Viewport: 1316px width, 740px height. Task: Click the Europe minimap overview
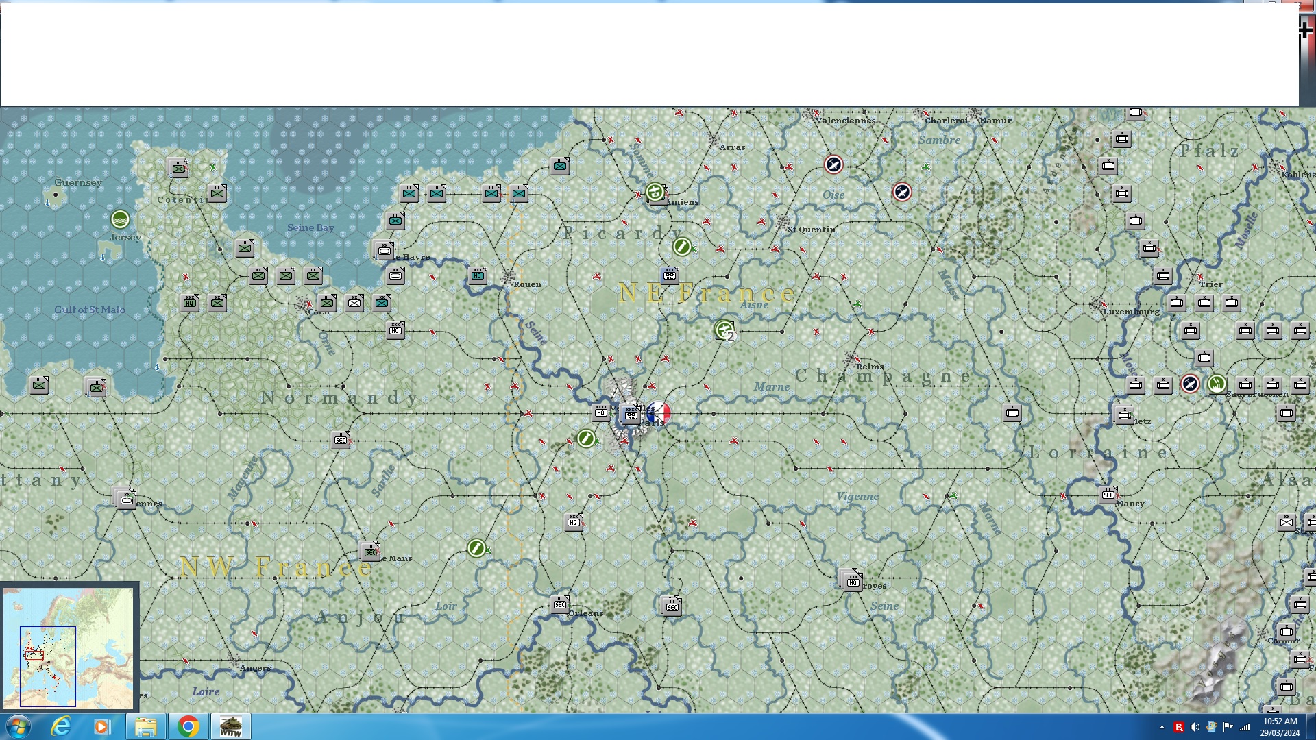tap(69, 647)
